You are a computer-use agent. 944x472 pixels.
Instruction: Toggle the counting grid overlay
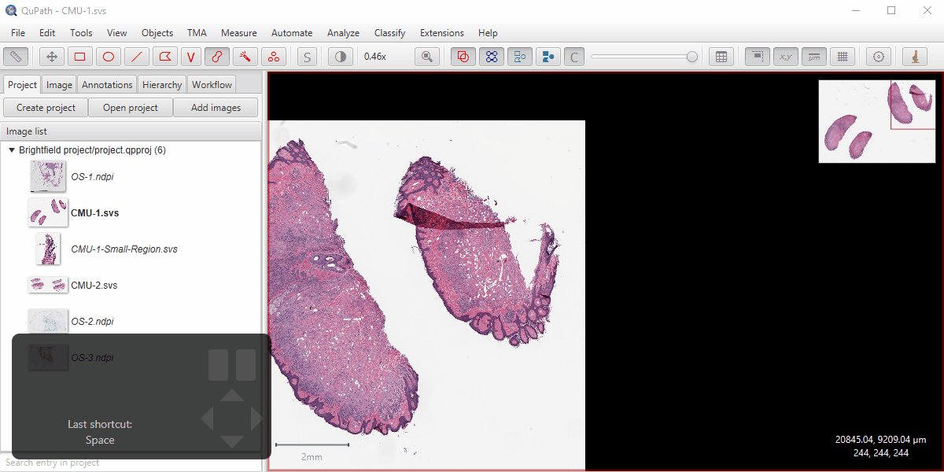point(843,57)
